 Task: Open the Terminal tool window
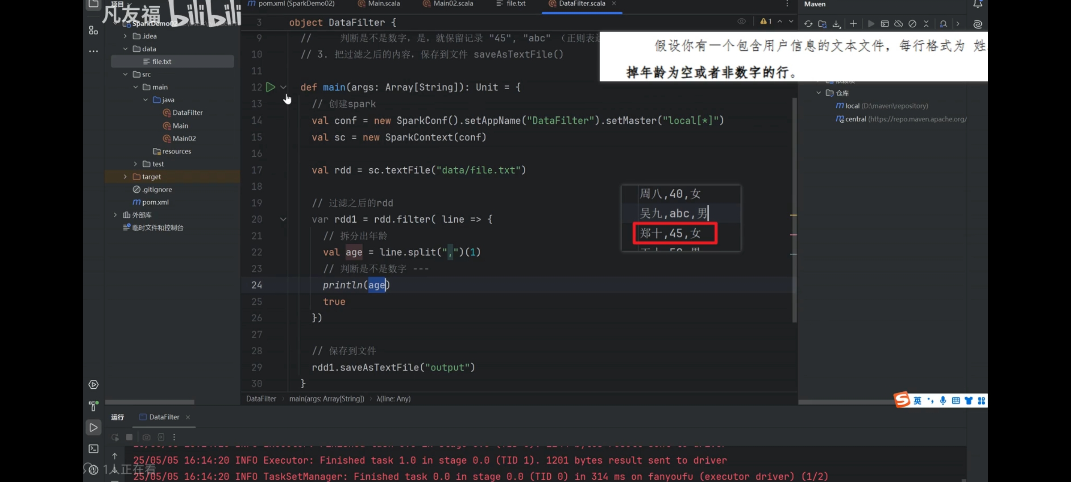point(93,449)
